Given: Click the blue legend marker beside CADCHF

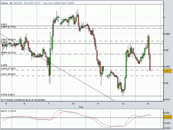Looking at the screenshot, I should point(11,3).
